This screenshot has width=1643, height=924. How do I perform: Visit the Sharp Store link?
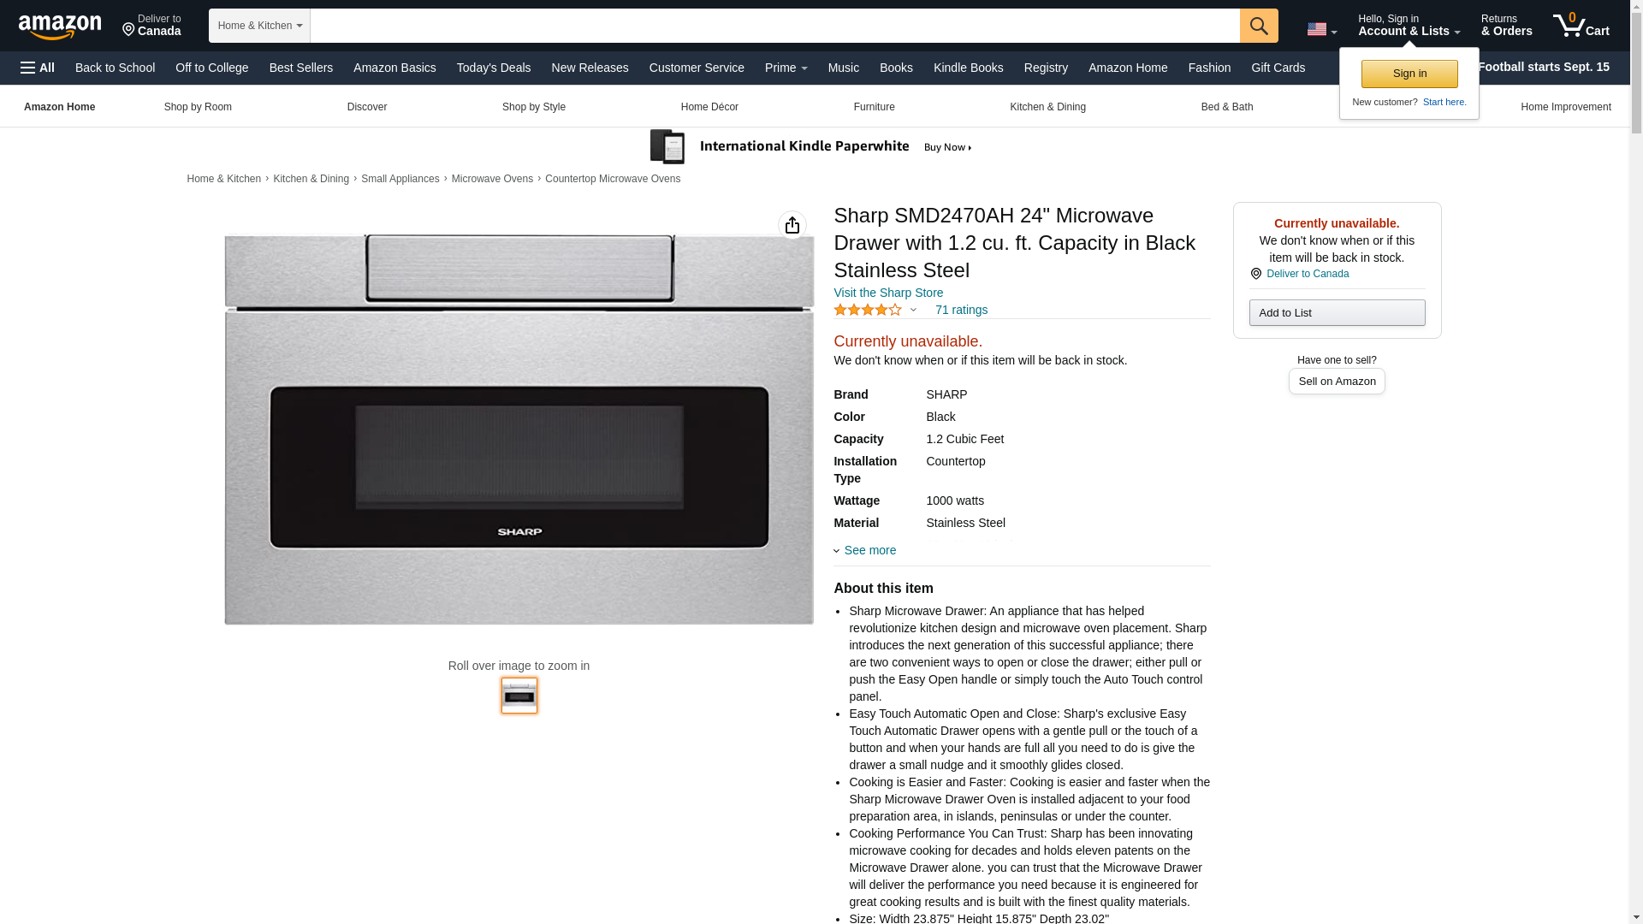[888, 293]
